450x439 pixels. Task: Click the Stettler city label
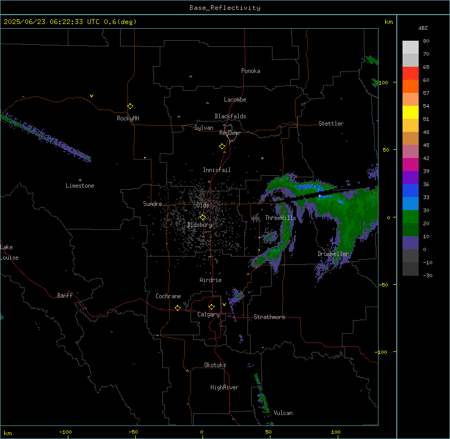click(331, 124)
